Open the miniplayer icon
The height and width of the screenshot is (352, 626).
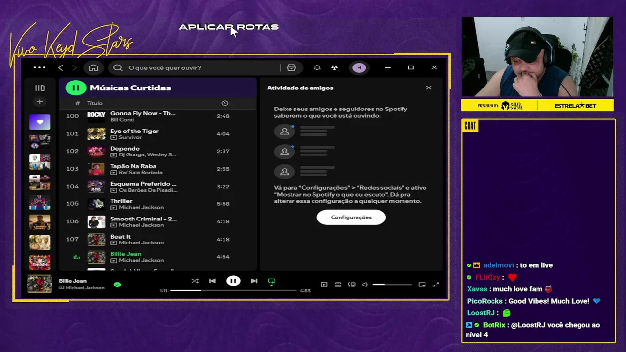tap(422, 285)
